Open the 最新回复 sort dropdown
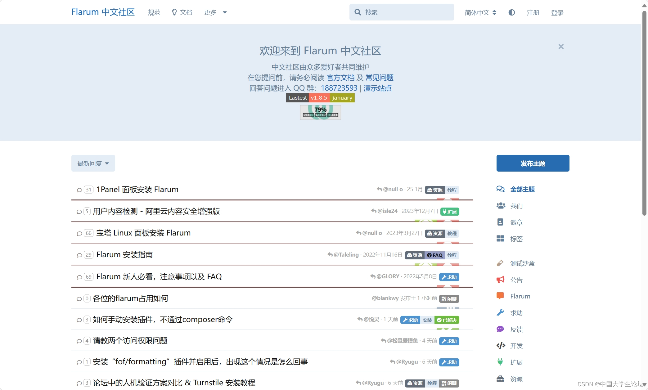The image size is (648, 390). click(x=93, y=163)
